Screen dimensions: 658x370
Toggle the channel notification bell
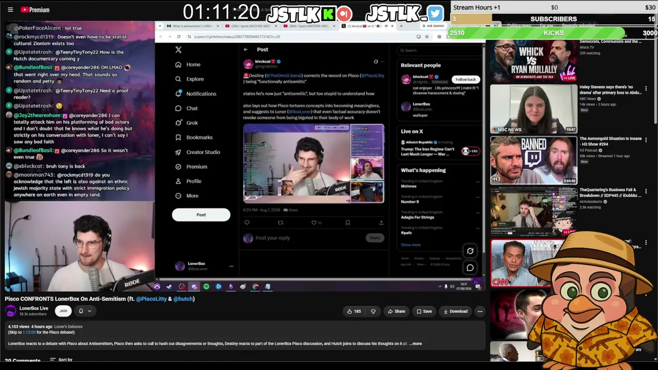click(84, 311)
